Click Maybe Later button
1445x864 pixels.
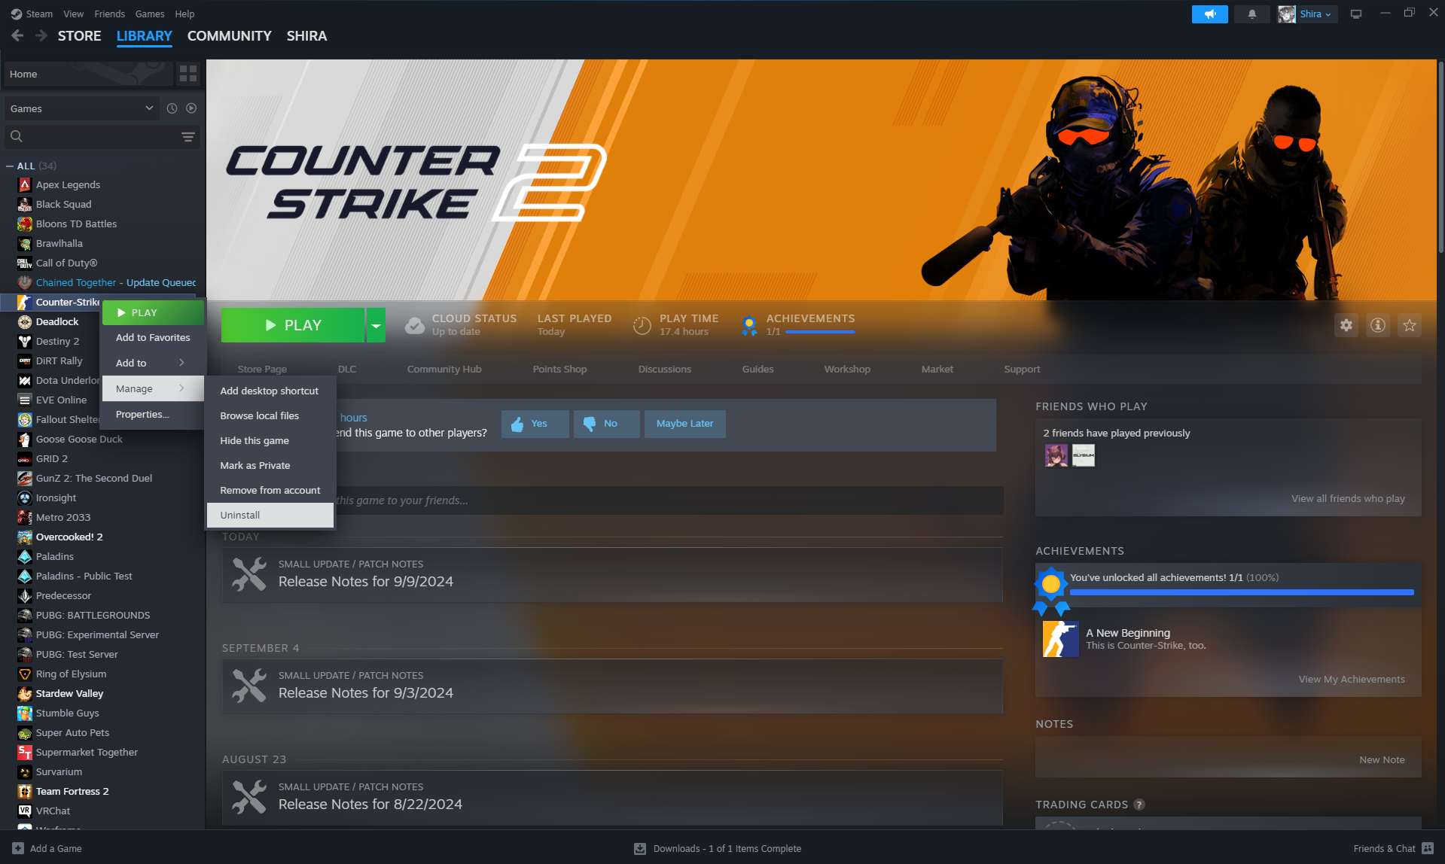click(684, 424)
